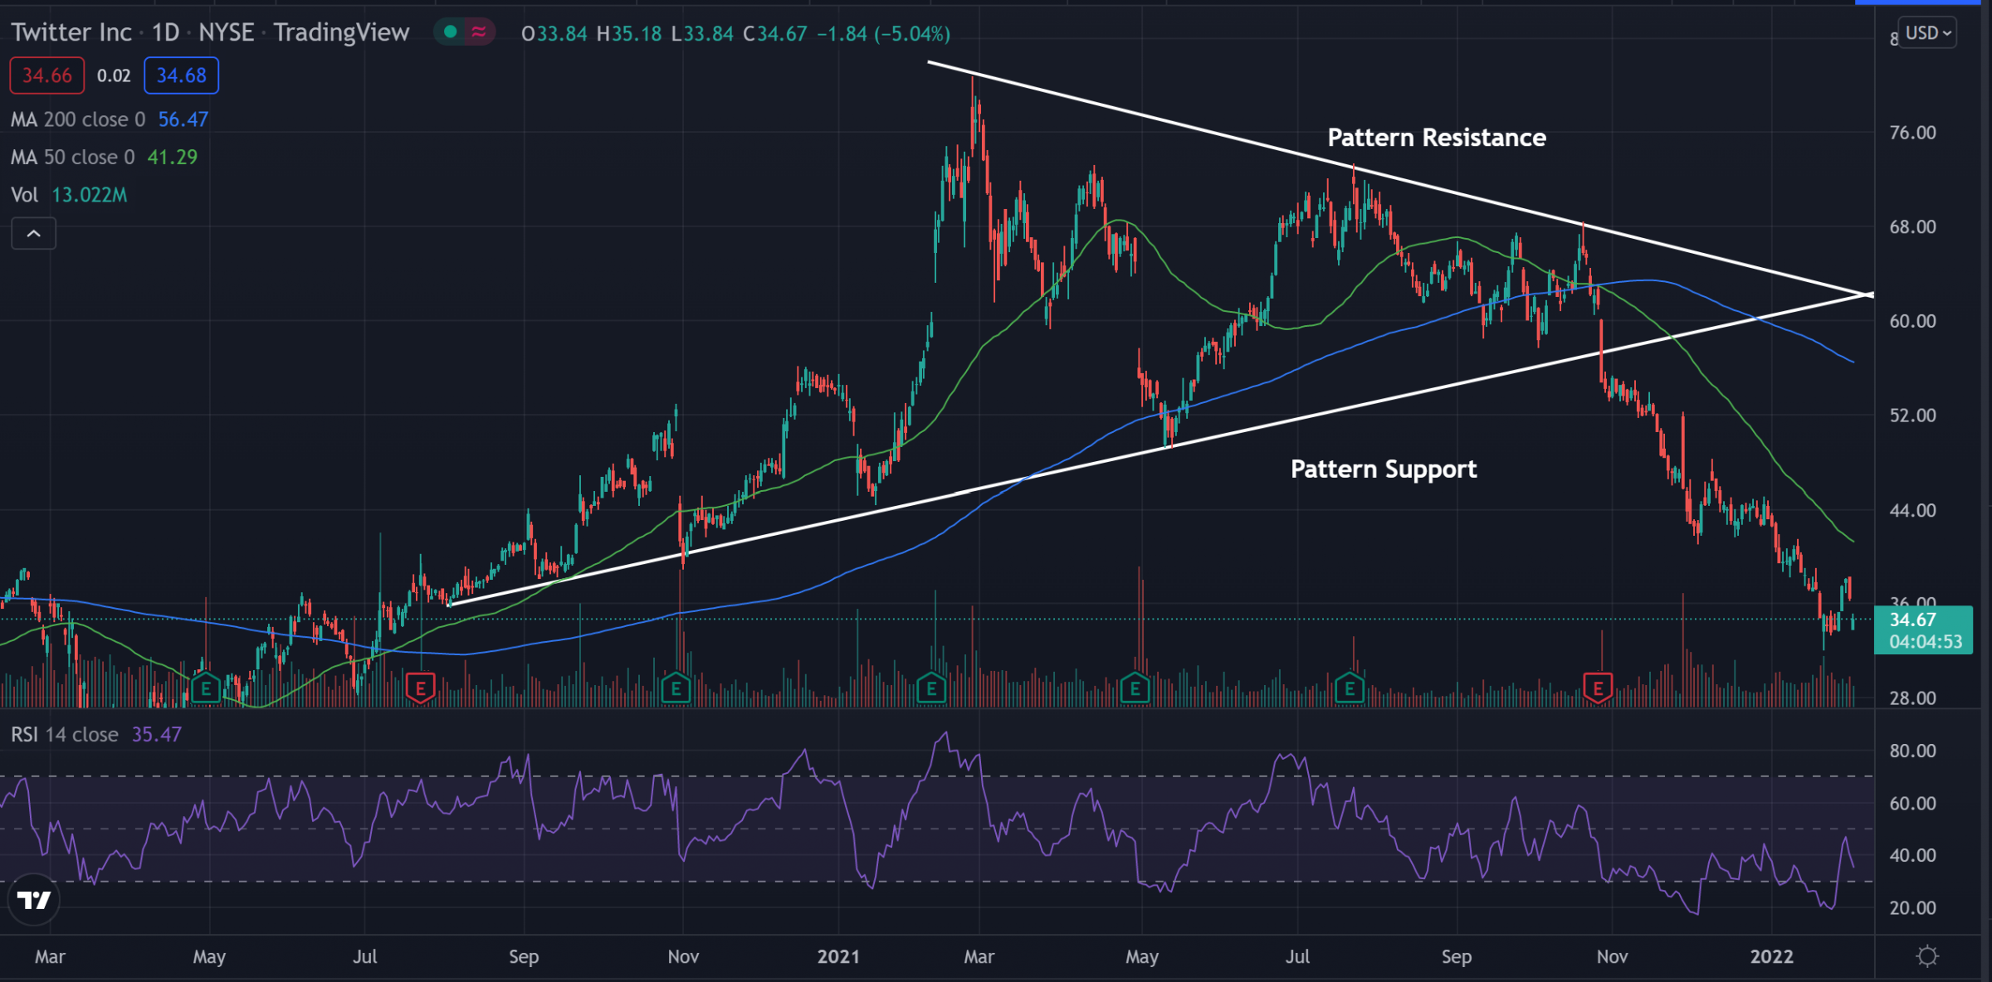
Task: Click the 20.00 RSI axis label
Action: coord(1912,908)
